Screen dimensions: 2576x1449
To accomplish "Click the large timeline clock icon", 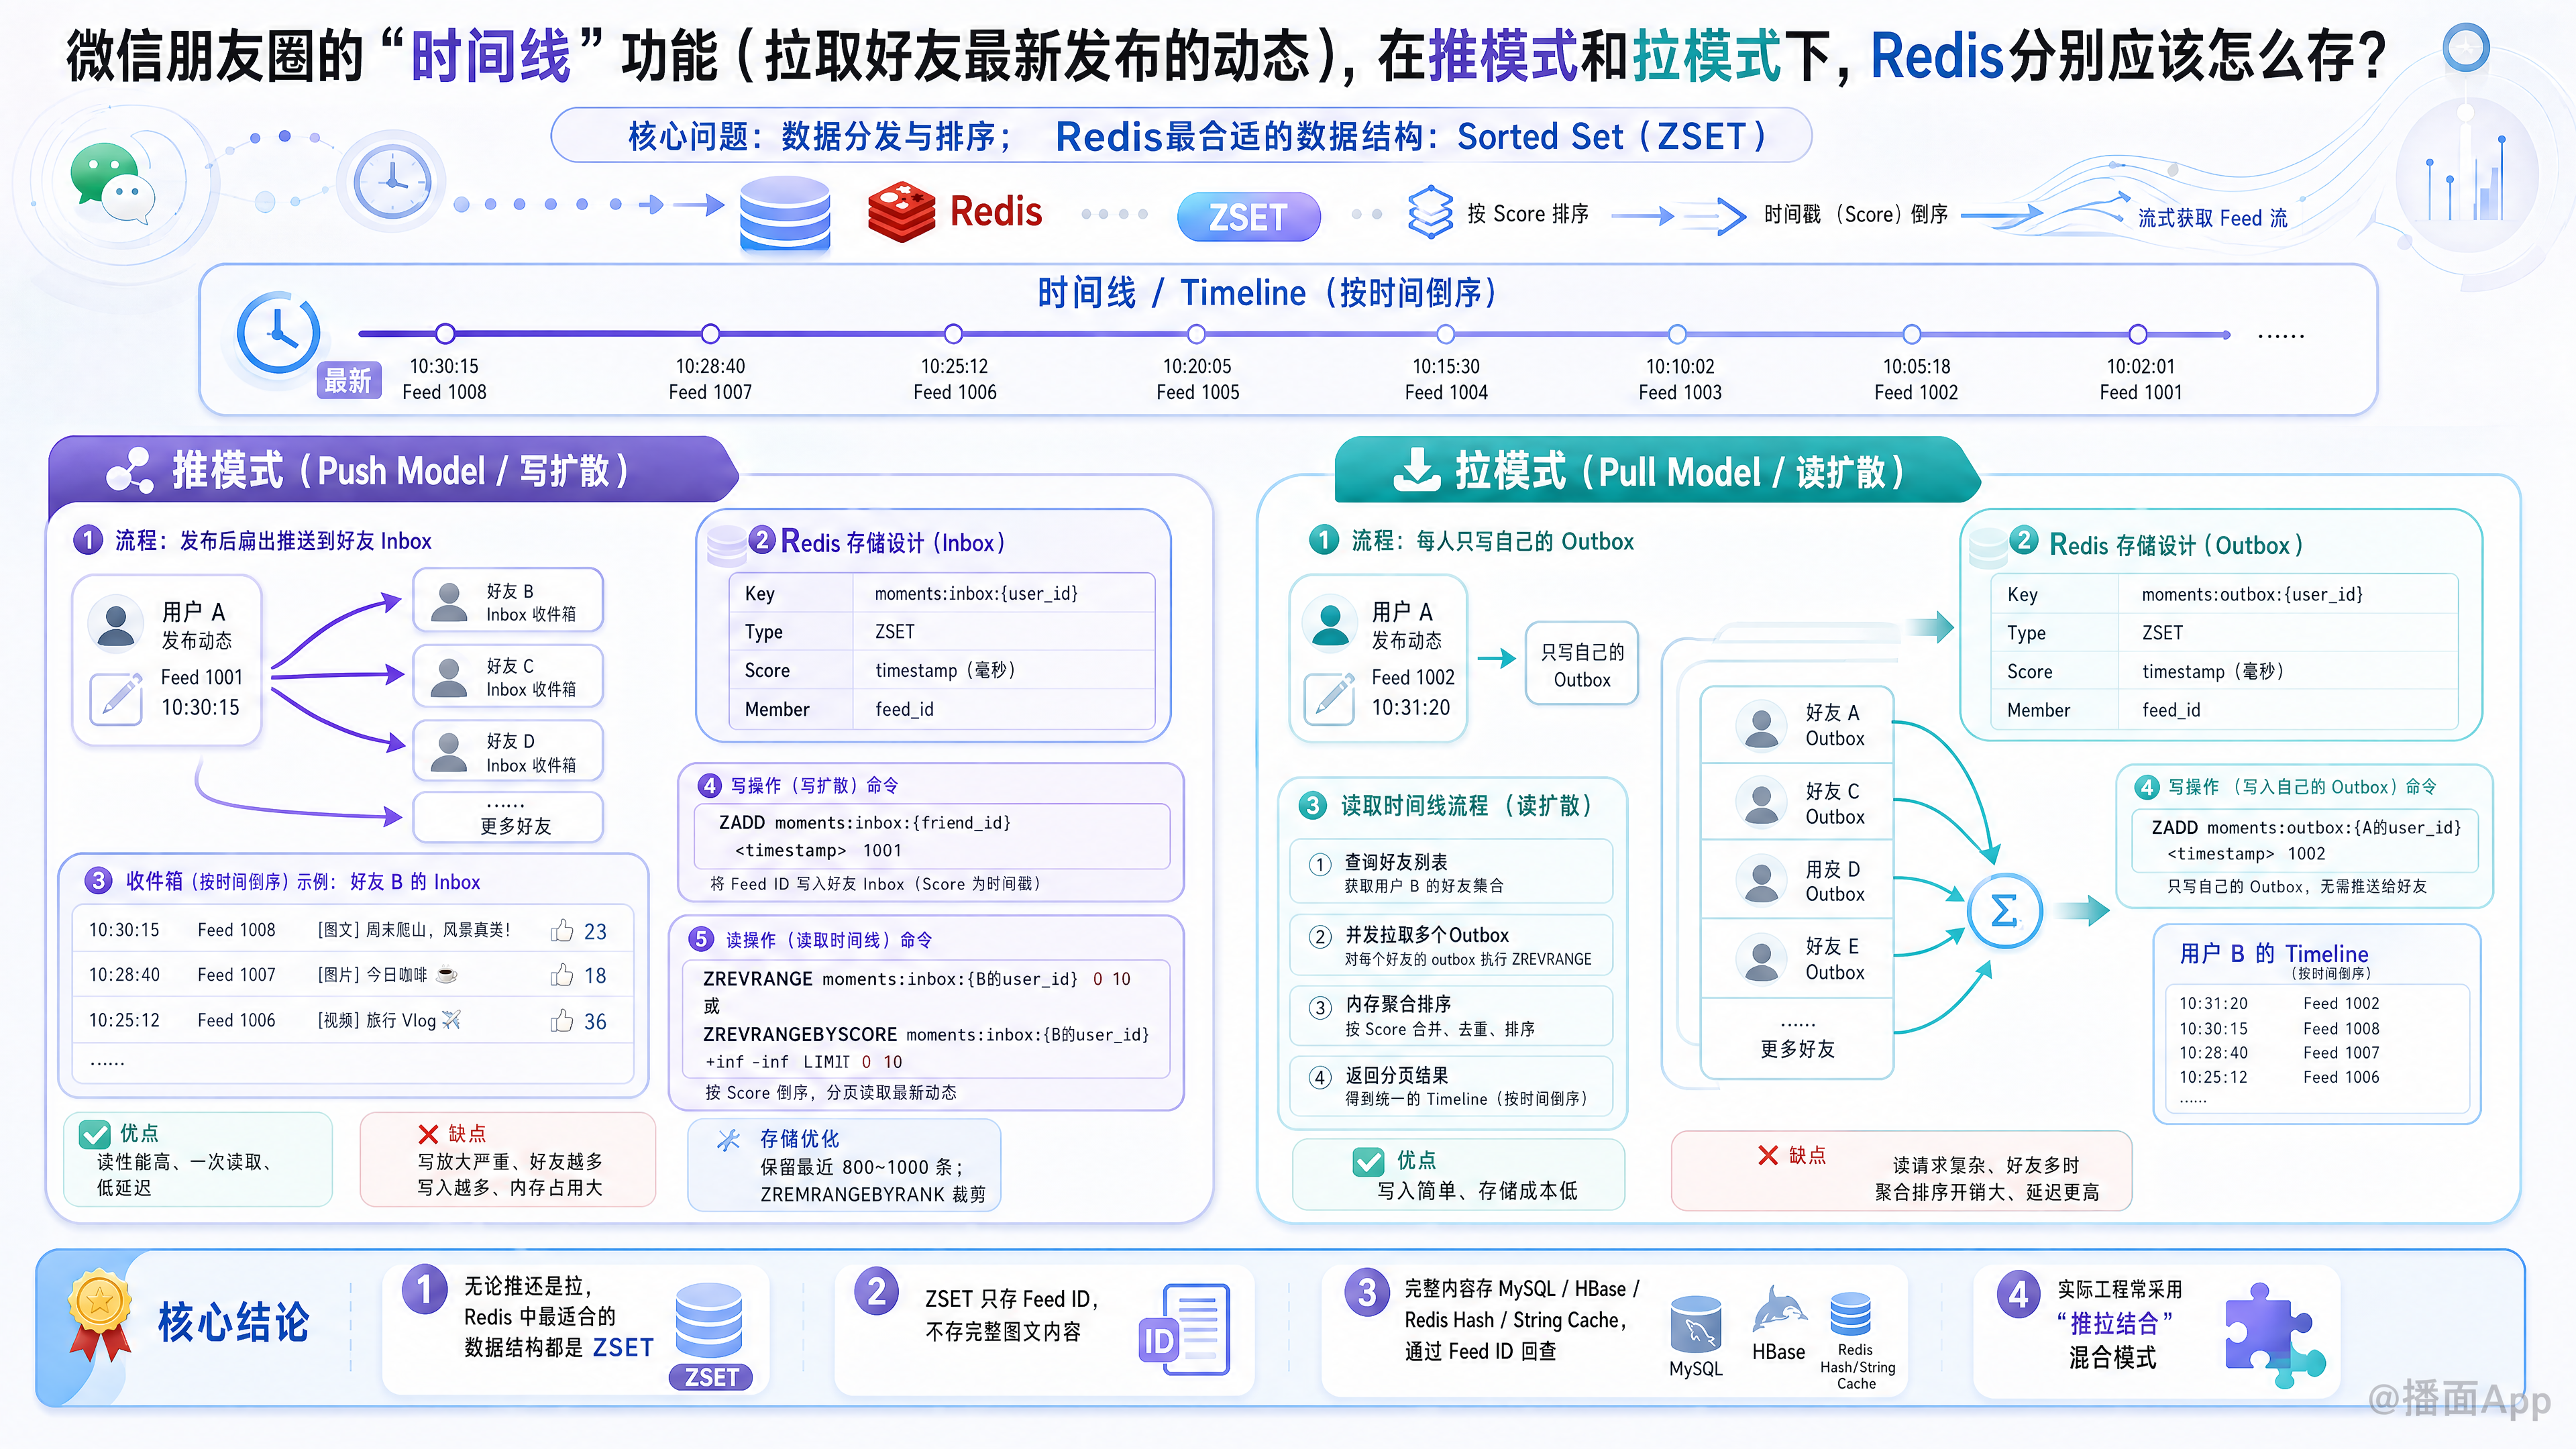I will [x=278, y=333].
